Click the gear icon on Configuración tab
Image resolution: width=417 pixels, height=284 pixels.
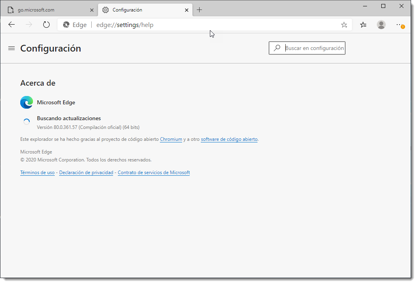point(106,10)
